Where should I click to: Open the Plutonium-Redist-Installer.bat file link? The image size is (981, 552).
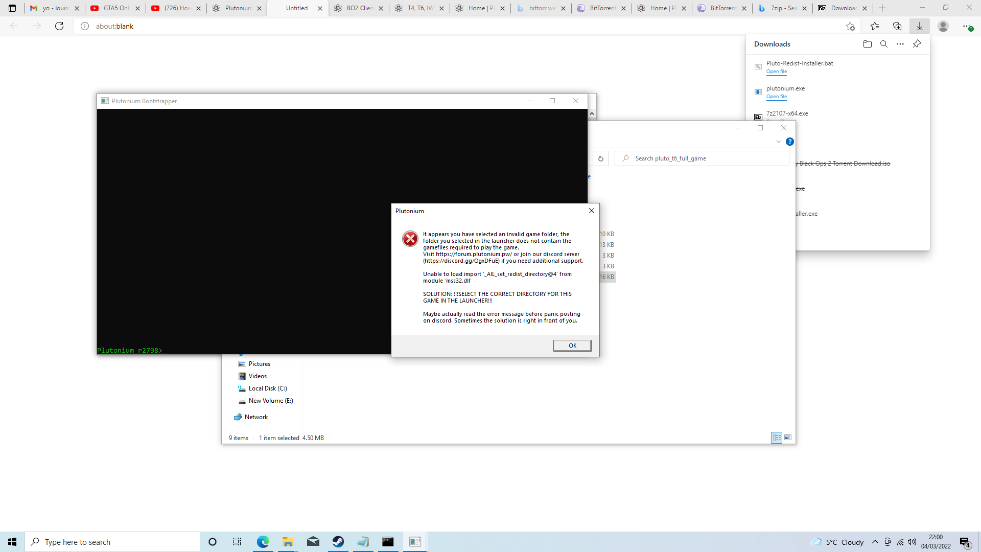point(777,72)
